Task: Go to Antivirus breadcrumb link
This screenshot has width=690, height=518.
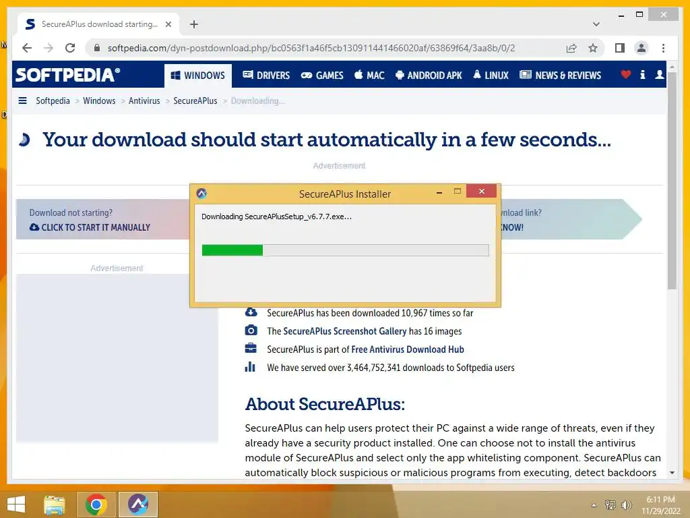Action: 144,101
